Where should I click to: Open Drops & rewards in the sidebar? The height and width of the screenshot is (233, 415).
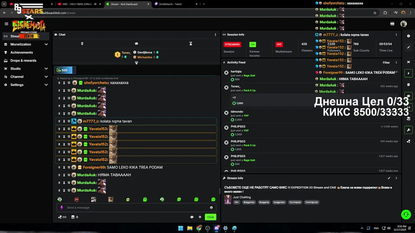click(26, 61)
